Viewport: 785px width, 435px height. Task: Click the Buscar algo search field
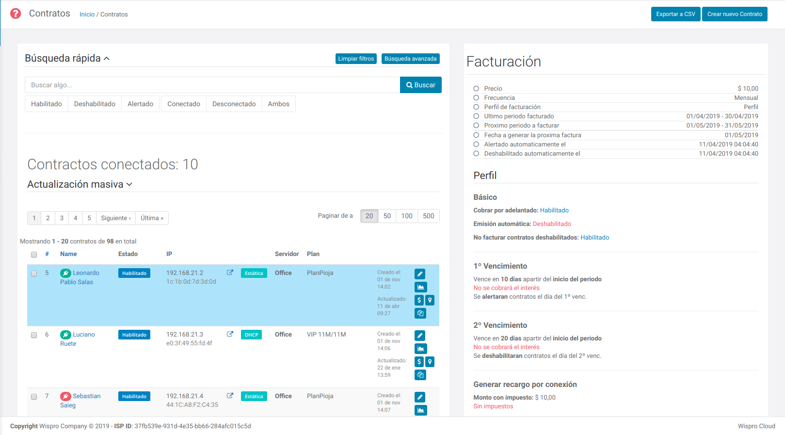212,85
